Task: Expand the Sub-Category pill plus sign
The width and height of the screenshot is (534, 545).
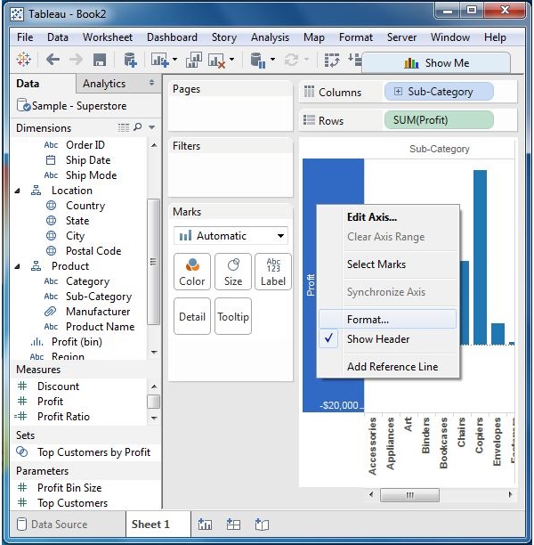Action: click(398, 92)
